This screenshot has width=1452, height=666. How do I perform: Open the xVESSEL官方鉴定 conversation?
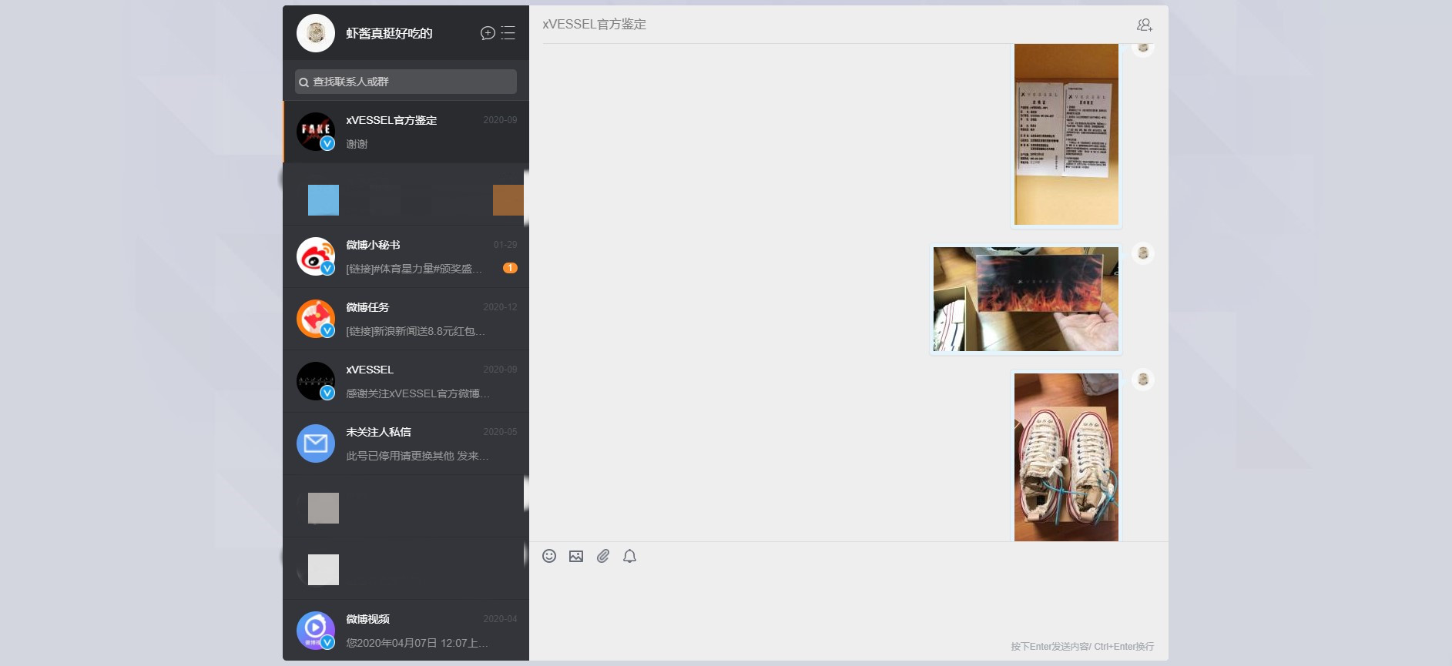pyautogui.click(x=406, y=132)
